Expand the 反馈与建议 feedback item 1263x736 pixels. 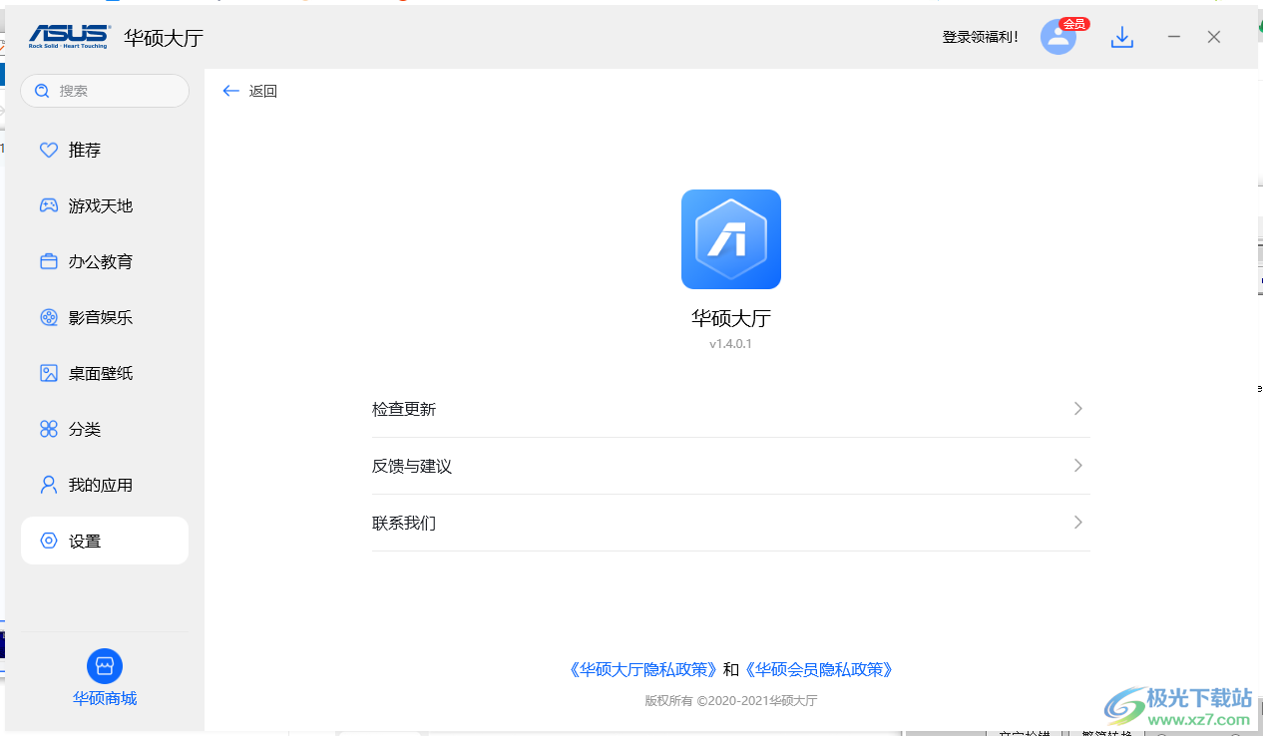730,466
